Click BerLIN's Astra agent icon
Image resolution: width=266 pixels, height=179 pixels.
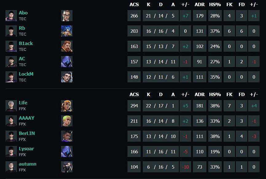click(x=67, y=136)
